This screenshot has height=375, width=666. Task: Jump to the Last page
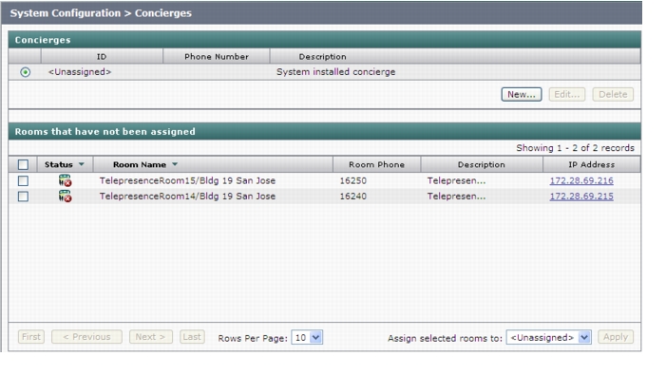pyautogui.click(x=192, y=337)
